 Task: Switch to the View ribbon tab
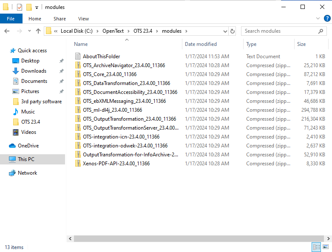point(83,19)
